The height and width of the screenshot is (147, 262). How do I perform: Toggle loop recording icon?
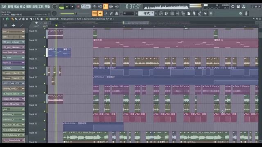click(x=117, y=7)
